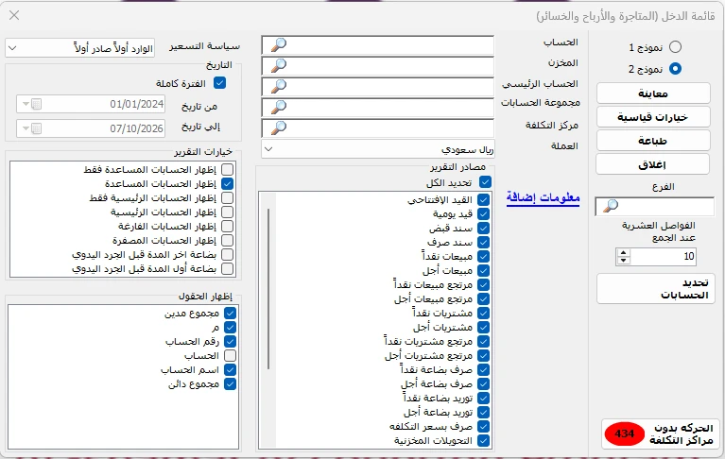Click the magnifier icon in المخزن field
The width and height of the screenshot is (725, 459).
[x=278, y=65]
